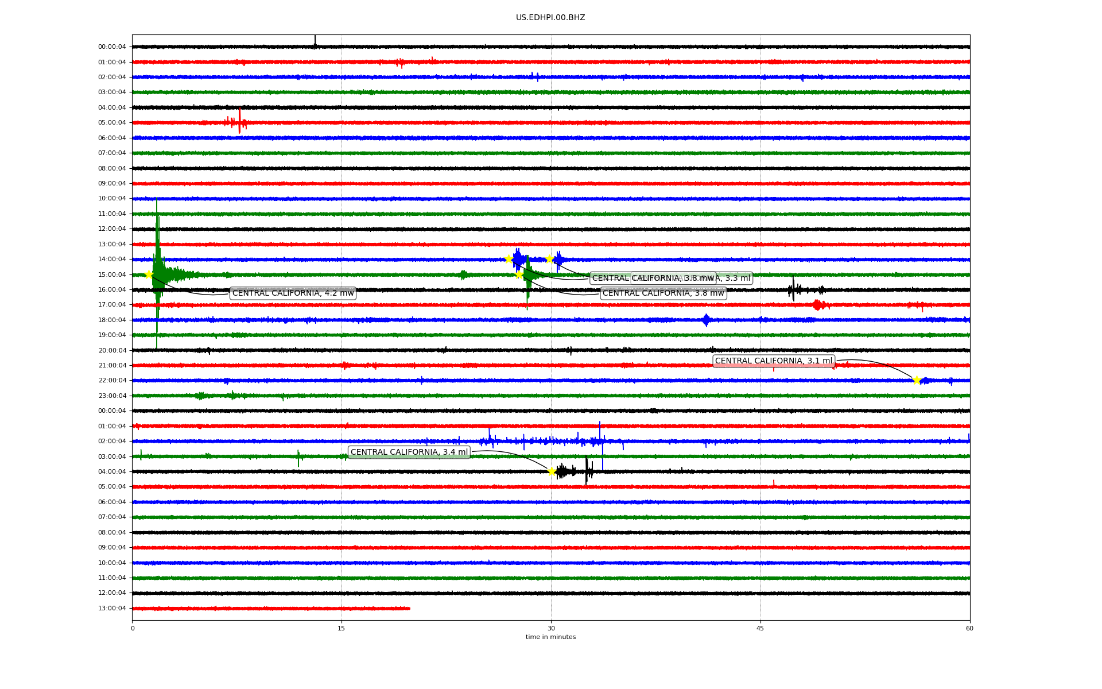Viewport: 1102px width, 689px height.
Task: Click the yellow star for the 3.1 ml event
Action: tap(917, 380)
